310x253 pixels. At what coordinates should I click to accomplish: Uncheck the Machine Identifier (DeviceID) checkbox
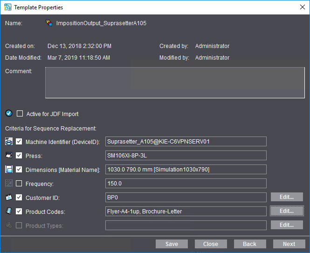coord(19,142)
